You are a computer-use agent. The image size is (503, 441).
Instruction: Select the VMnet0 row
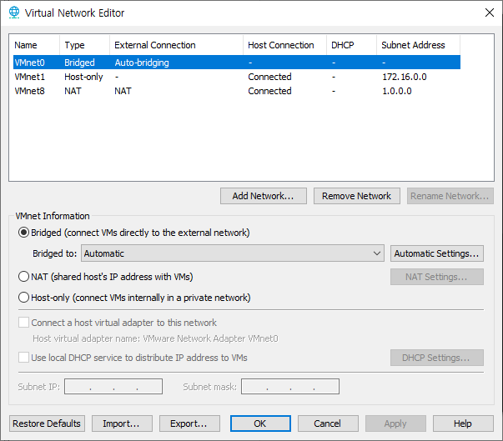point(237,63)
